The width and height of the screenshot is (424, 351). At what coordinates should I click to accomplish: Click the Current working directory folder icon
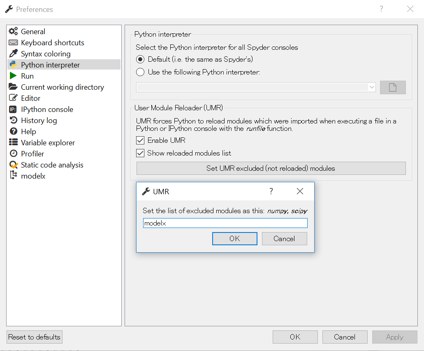click(x=14, y=87)
